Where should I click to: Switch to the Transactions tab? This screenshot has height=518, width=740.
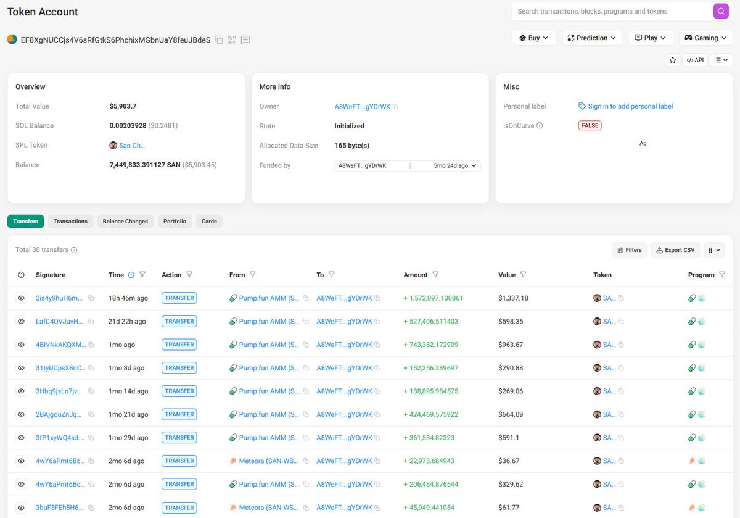pyautogui.click(x=70, y=221)
